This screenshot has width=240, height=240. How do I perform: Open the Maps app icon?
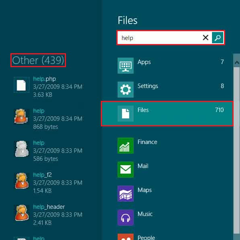(x=126, y=194)
